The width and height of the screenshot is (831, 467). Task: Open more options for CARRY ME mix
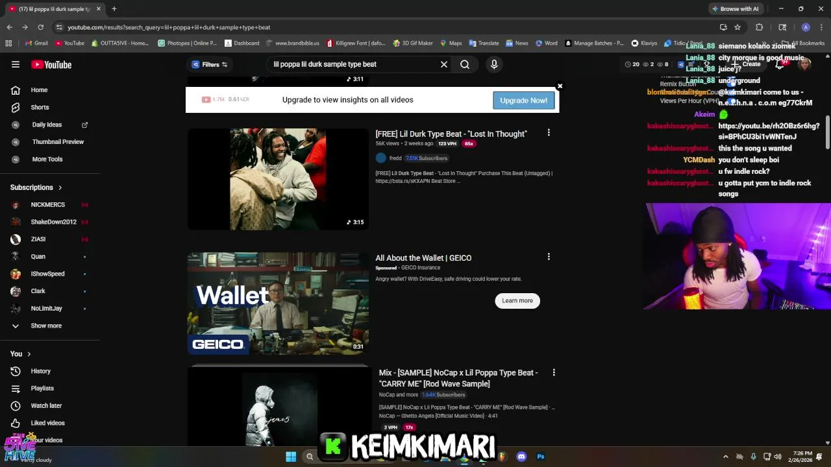[x=554, y=372]
